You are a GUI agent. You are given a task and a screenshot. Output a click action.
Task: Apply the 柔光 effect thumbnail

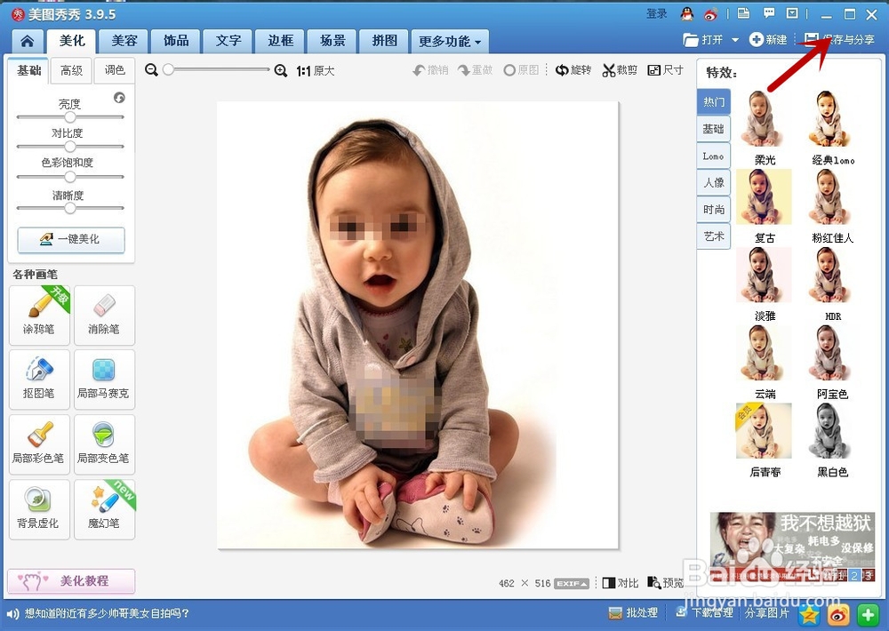(x=763, y=119)
